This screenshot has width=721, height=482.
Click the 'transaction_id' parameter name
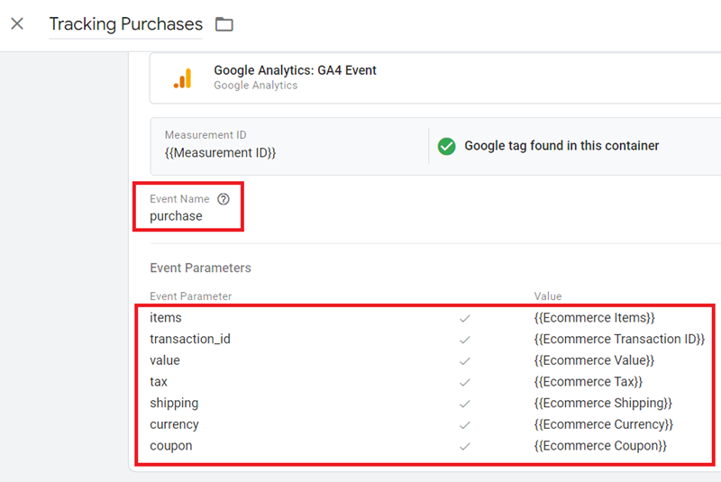coord(190,339)
